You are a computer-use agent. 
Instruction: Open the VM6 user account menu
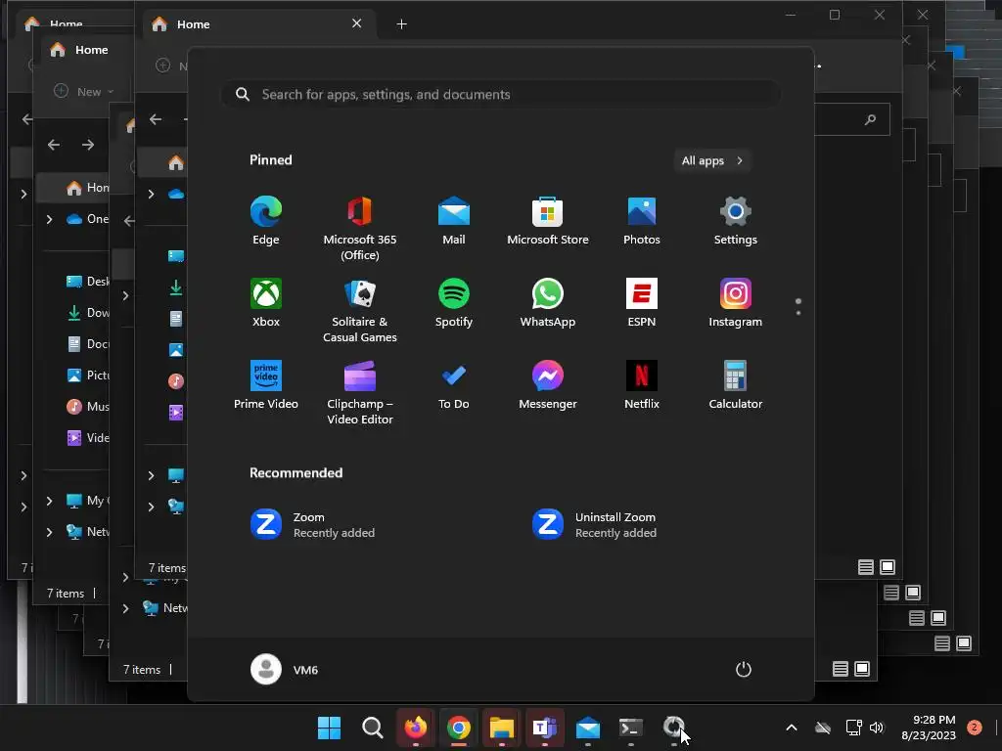285,669
